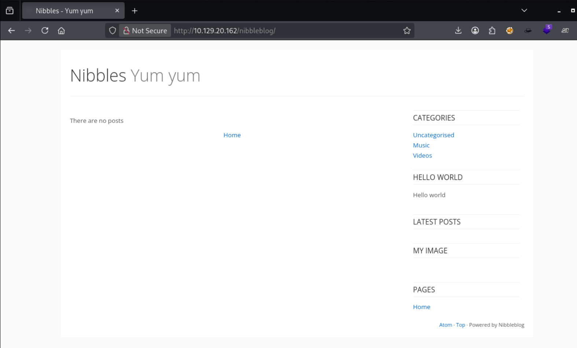577x348 pixels.
Task: Select the Nibbles - Yum yum tab
Action: tap(65, 11)
